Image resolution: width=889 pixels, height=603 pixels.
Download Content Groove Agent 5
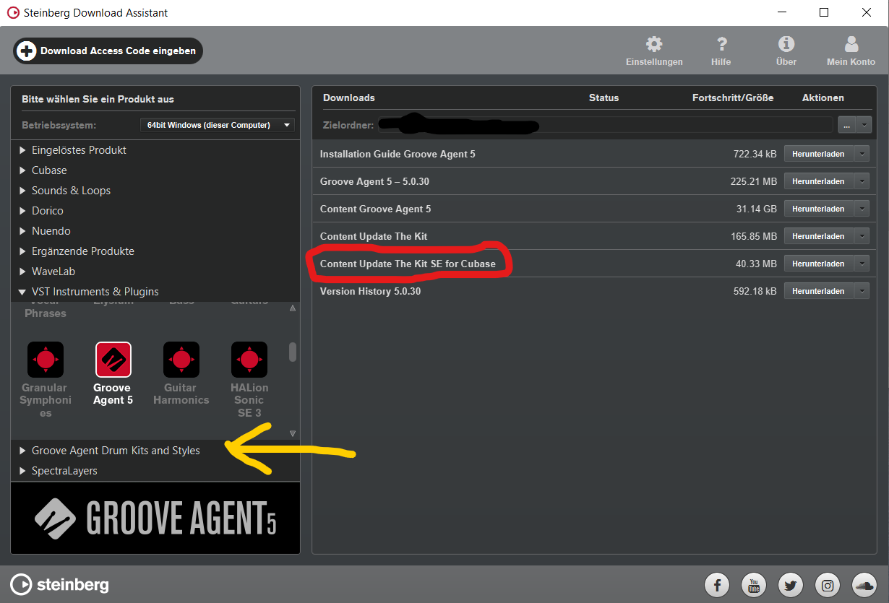(818, 209)
